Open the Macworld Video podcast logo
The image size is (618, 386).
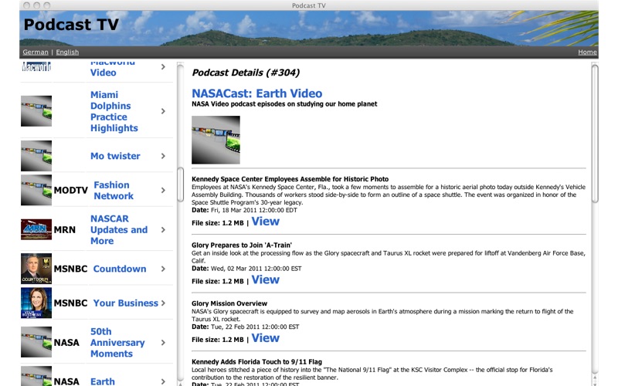pos(36,67)
